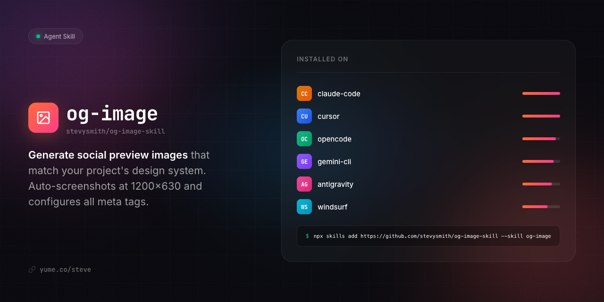Click the bold 'Generate social preview images' text

[x=108, y=155]
